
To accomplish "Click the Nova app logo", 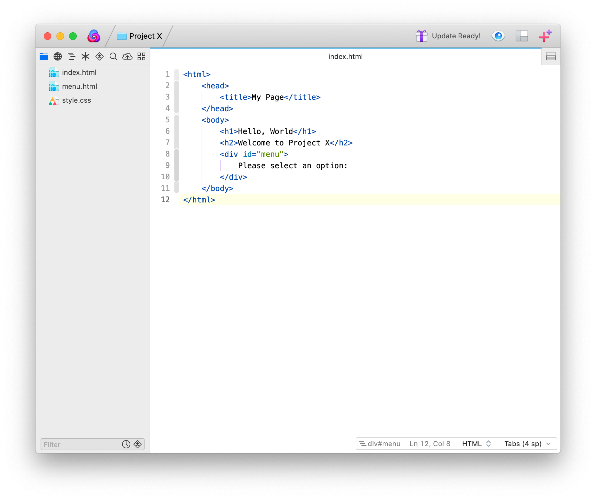I will point(94,36).
